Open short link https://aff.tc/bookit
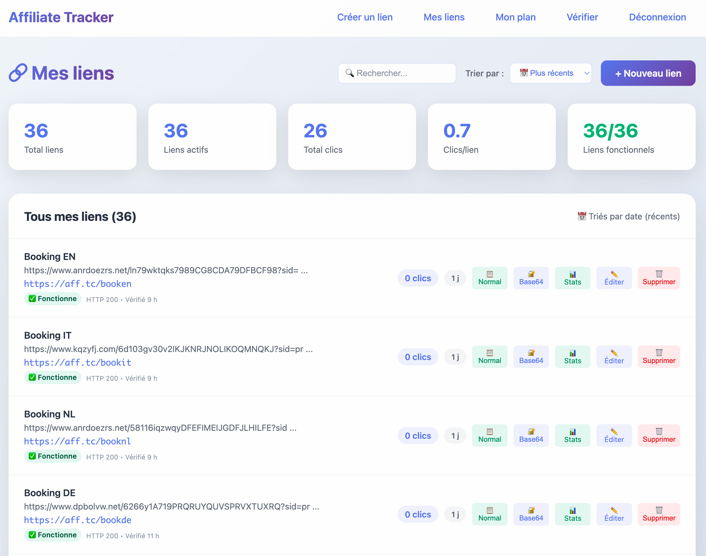Viewport: 706px width, 556px height. (x=78, y=363)
